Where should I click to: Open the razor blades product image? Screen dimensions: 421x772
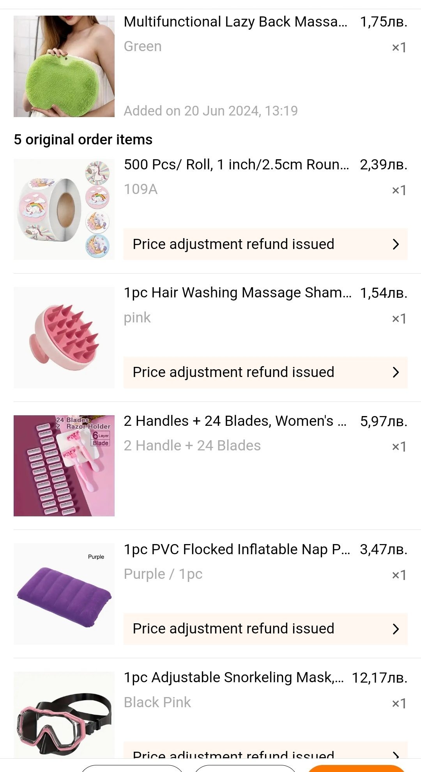(64, 466)
